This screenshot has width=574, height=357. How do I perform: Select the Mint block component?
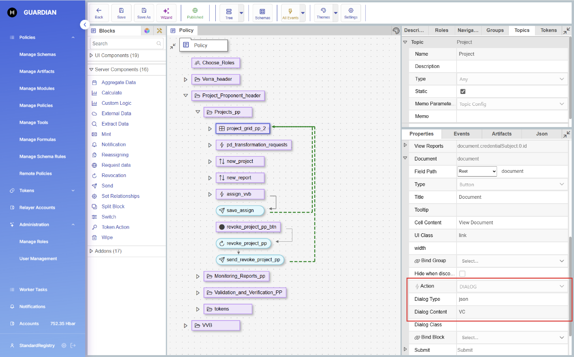coord(106,134)
